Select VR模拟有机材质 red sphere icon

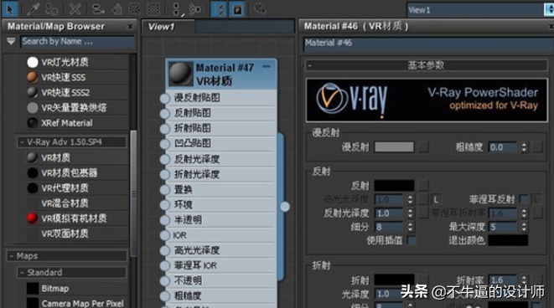(x=33, y=218)
